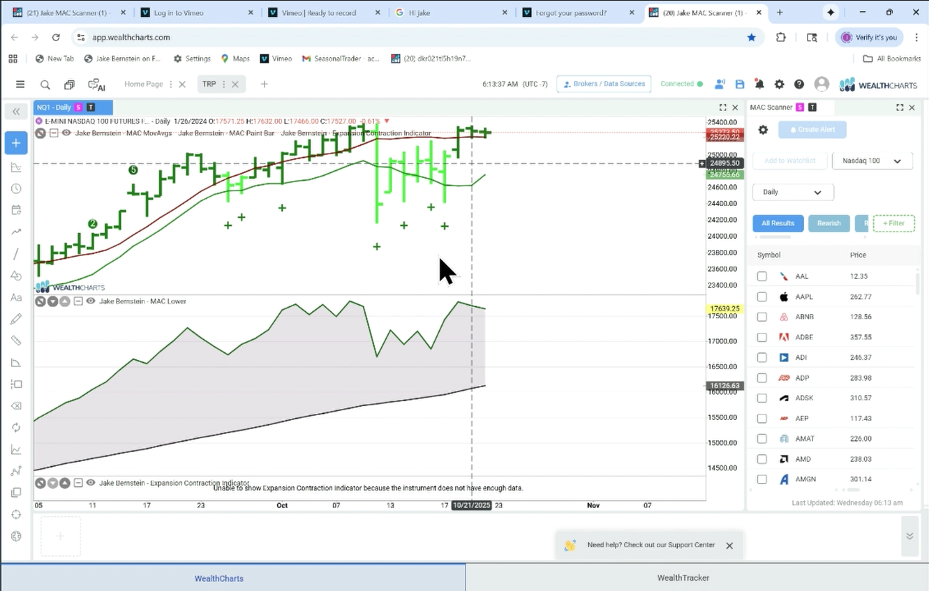Maximize the MAC Scanner panel
This screenshot has height=591, width=929.
coord(900,107)
